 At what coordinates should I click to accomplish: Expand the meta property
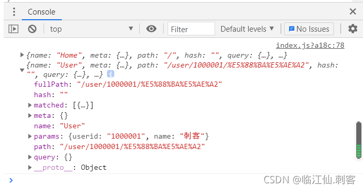coord(30,115)
